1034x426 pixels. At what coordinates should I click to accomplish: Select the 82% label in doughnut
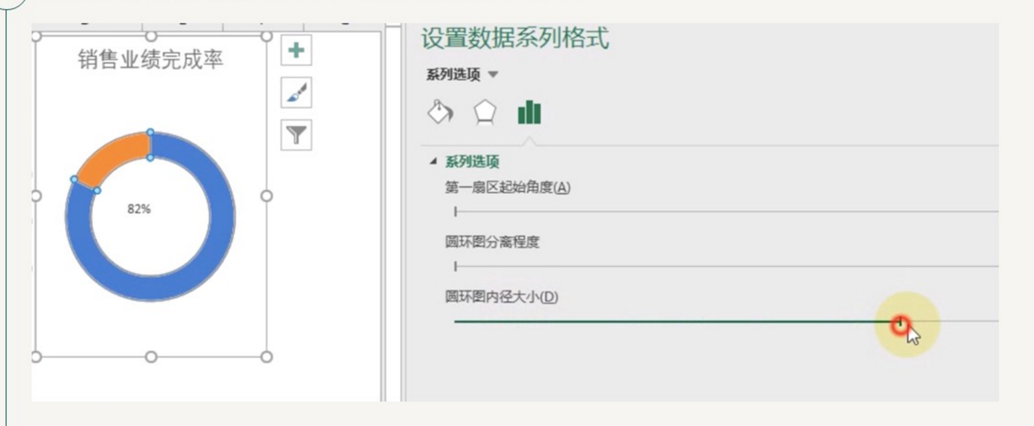(x=139, y=209)
